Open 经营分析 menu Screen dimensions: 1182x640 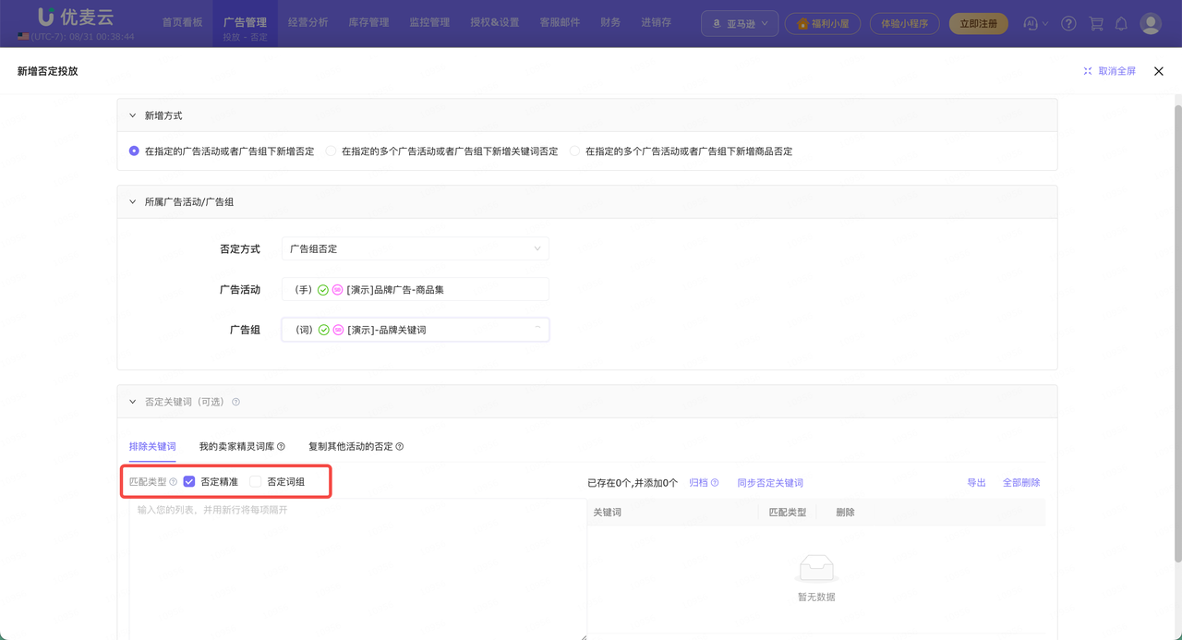pyautogui.click(x=308, y=22)
